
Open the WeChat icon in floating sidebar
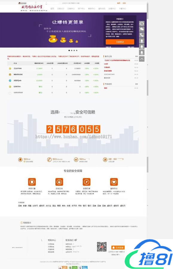point(142,29)
